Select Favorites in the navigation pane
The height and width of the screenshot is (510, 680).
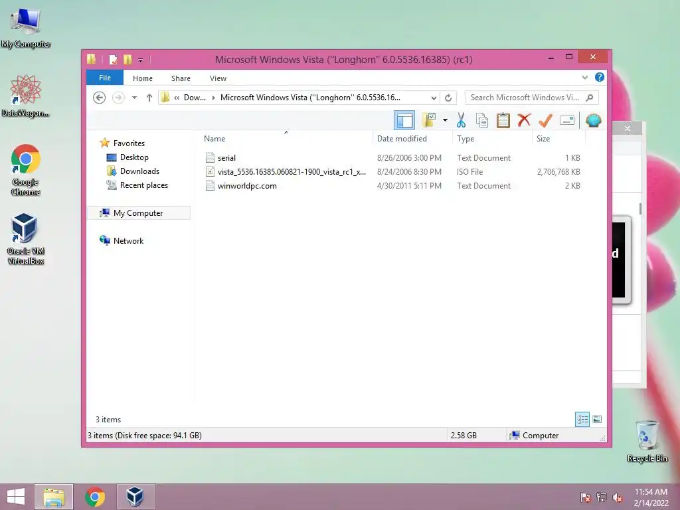[x=129, y=143]
